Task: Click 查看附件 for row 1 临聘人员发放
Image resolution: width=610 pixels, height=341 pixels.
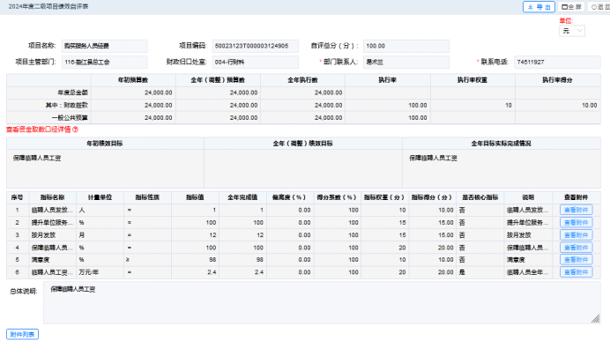Action: click(577, 210)
